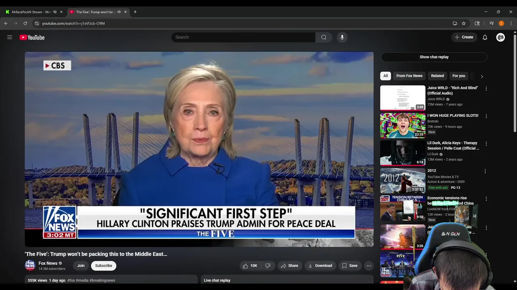This screenshot has width=517, height=290.
Task: Show more filter chips with arrow
Action: coord(481,76)
